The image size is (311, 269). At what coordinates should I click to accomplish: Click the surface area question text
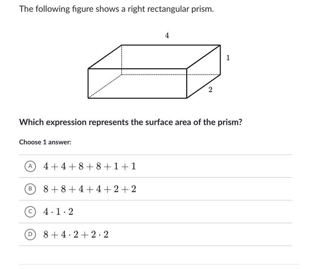[x=131, y=122]
